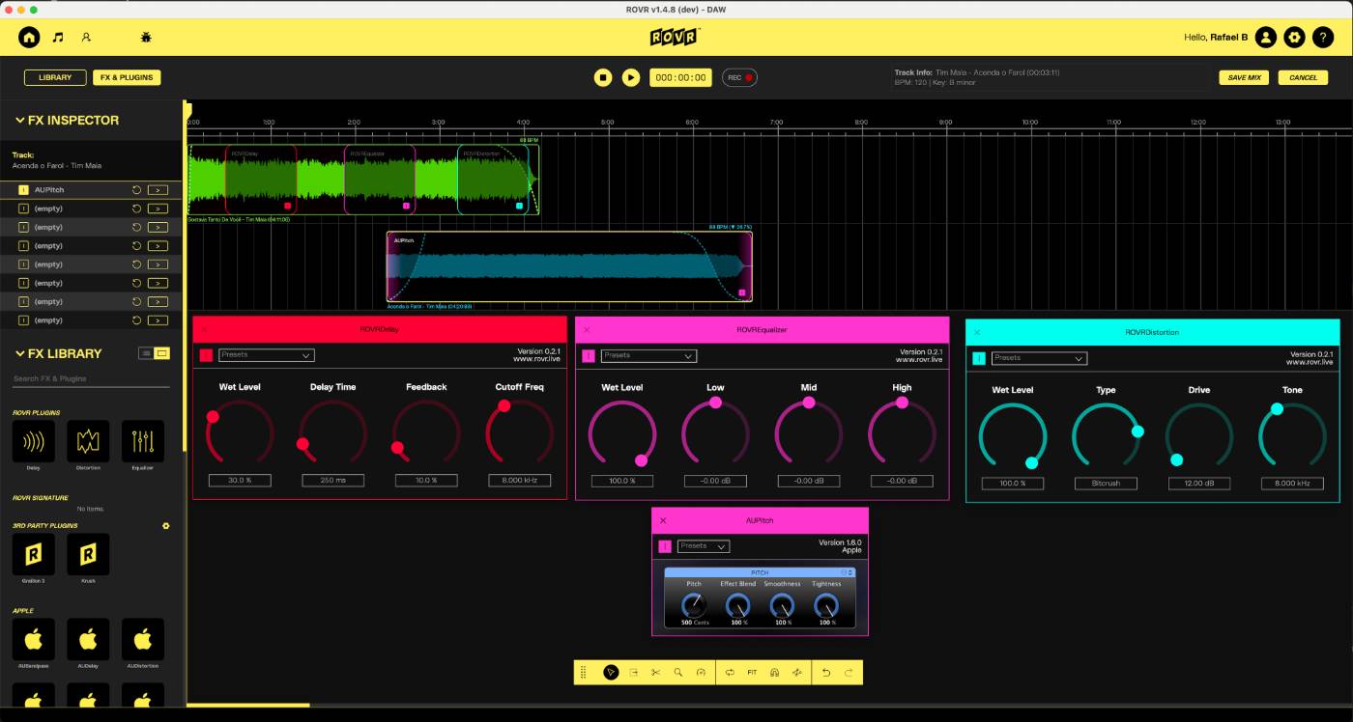Image resolution: width=1353 pixels, height=722 pixels.
Task: Expand the AUPitch slot arrow button
Action: coord(158,190)
